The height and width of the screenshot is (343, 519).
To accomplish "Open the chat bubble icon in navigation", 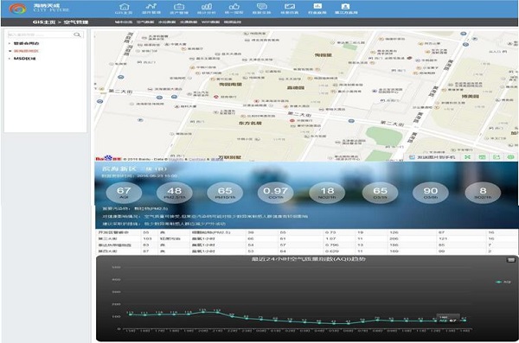I will [x=262, y=6].
